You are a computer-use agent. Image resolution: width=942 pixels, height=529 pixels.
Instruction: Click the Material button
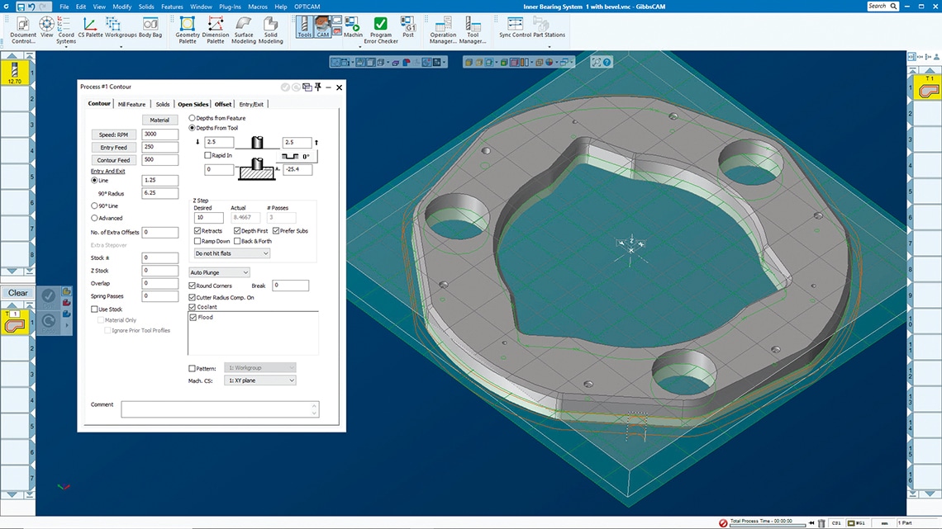159,120
